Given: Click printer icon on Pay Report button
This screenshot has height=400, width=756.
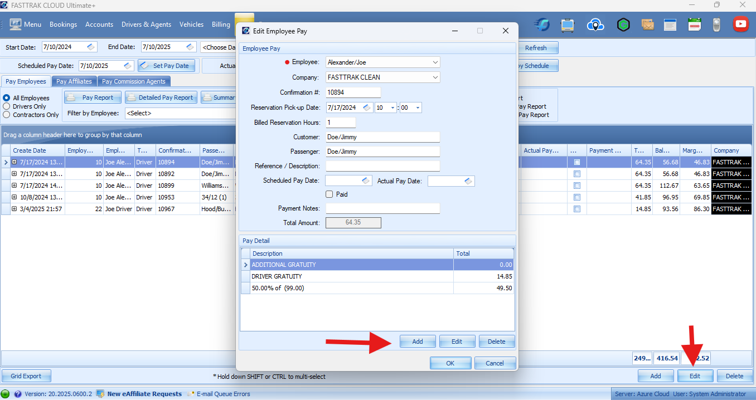Looking at the screenshot, I should click(x=71, y=97).
